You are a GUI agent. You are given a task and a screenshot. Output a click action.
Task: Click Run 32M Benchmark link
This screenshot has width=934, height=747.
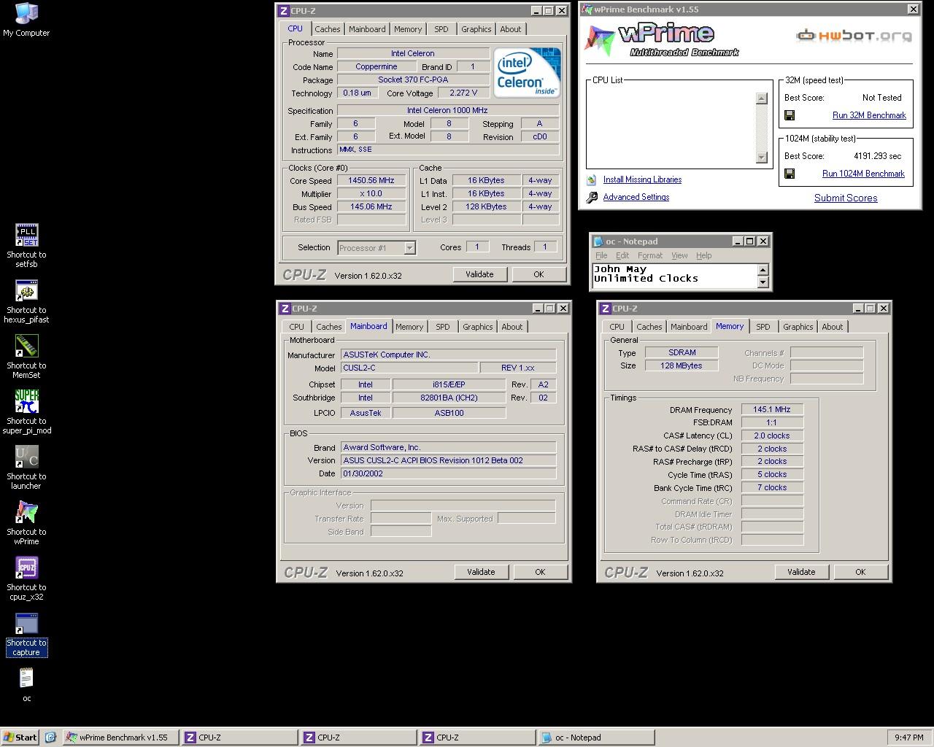point(869,115)
